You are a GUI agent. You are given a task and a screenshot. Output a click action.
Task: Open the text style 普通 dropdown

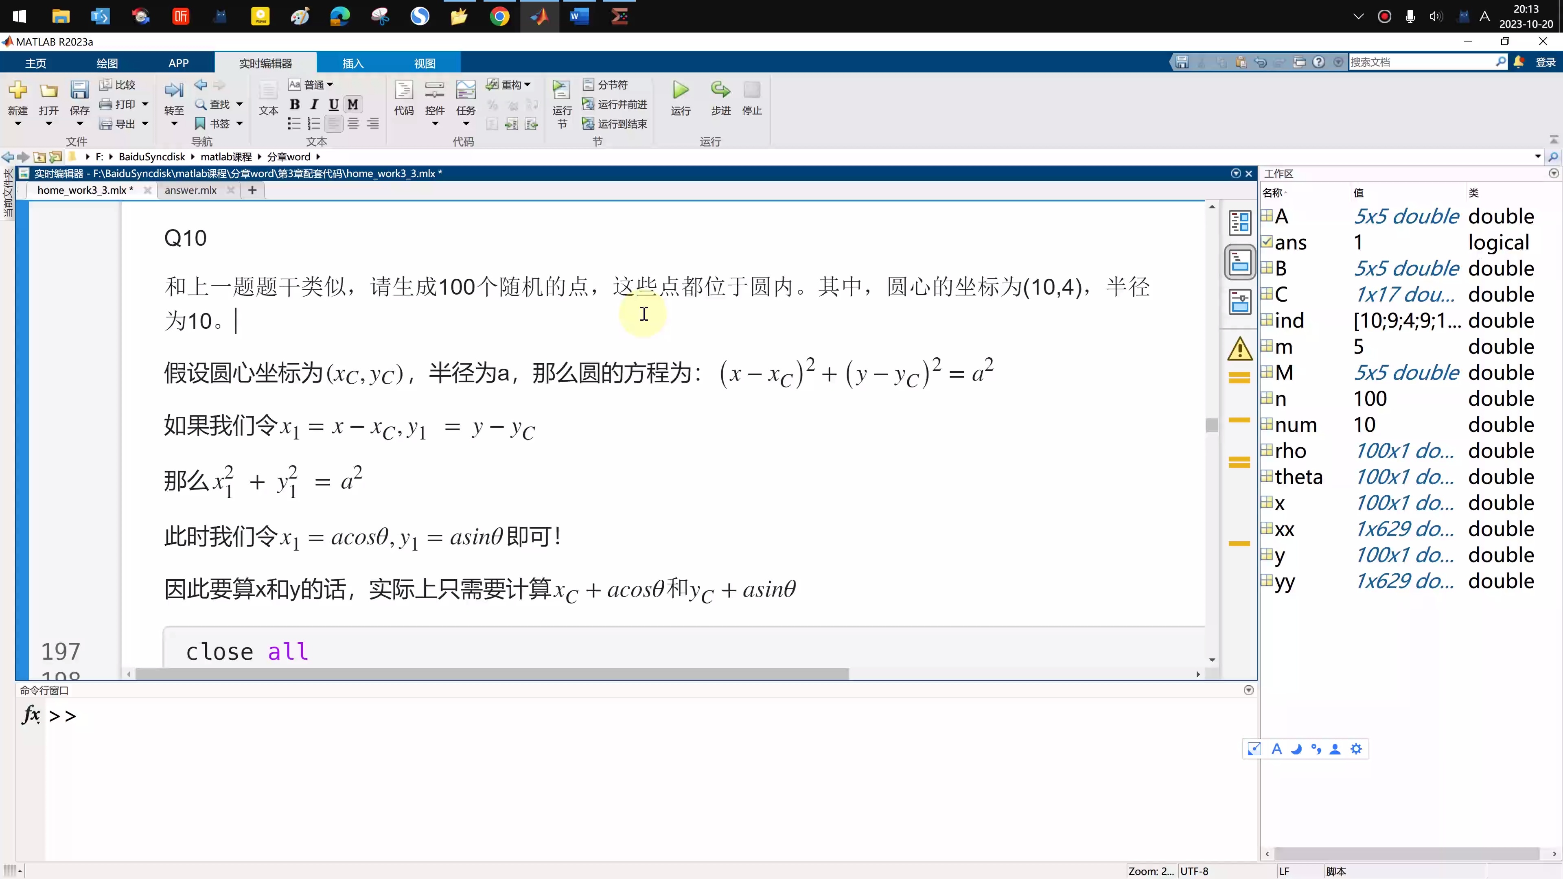311,84
